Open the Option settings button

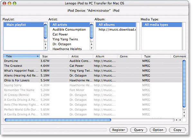click(158, 130)
